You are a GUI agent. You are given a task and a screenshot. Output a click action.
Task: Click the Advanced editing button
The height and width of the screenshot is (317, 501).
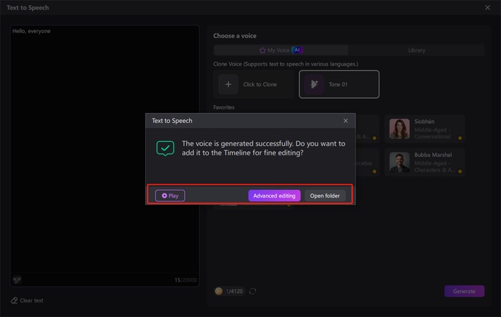[x=274, y=196]
